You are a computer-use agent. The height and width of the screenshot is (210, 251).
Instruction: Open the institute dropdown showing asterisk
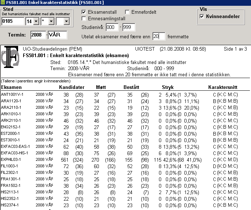(51, 21)
